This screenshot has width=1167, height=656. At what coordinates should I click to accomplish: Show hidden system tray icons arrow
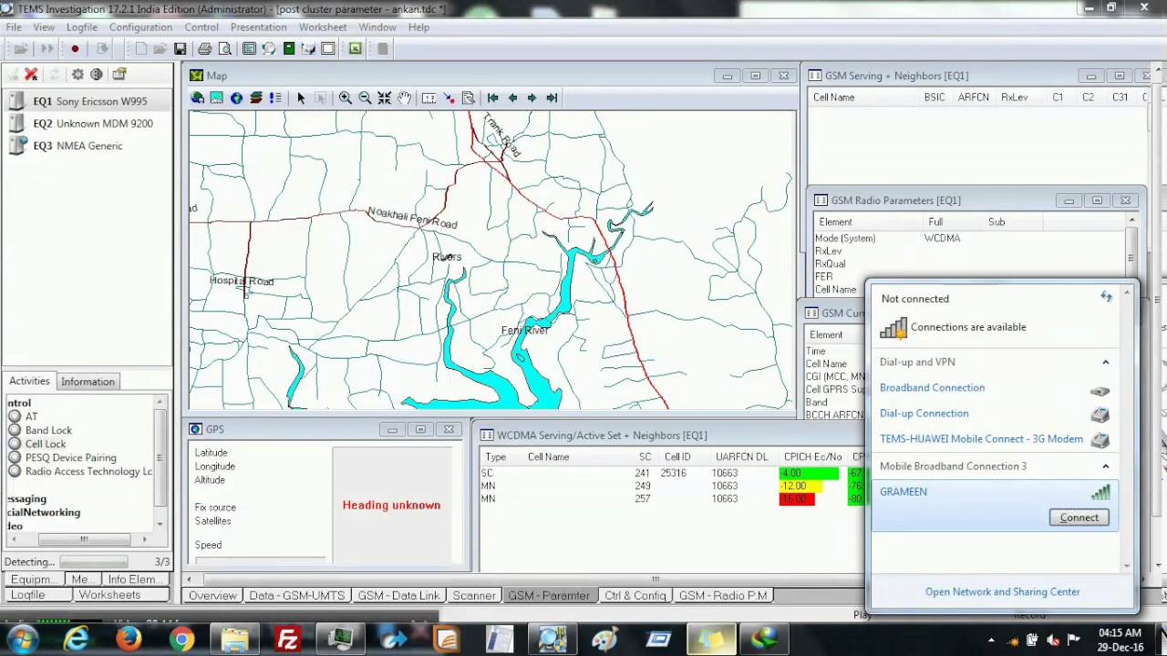click(991, 640)
